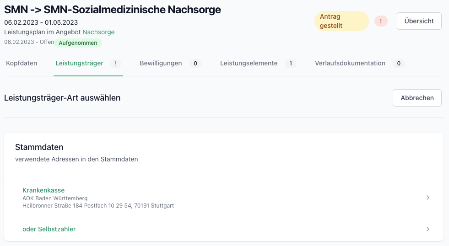
Task: Click verwendete Adressen in den Stammdaten text
Action: pos(76,159)
